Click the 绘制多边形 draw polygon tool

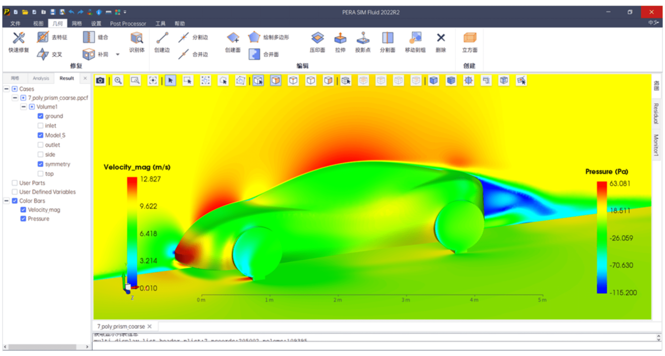point(268,37)
